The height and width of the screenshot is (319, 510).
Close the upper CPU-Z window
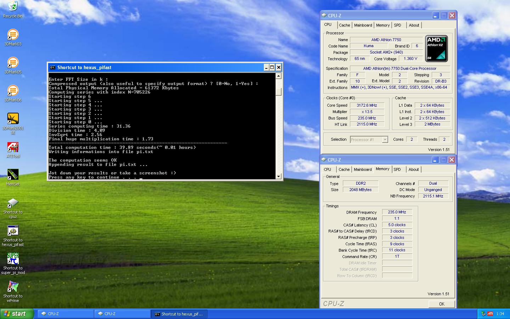tap(452, 16)
